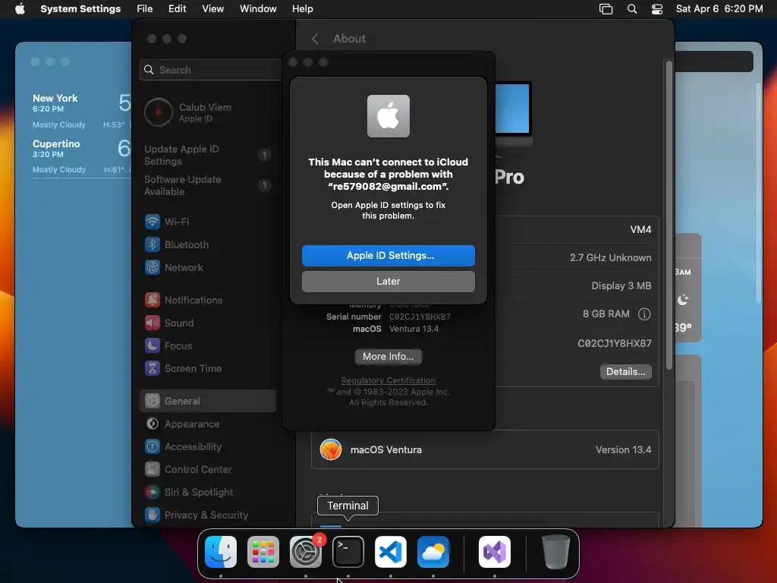Click the Display 3 MB value

click(621, 286)
